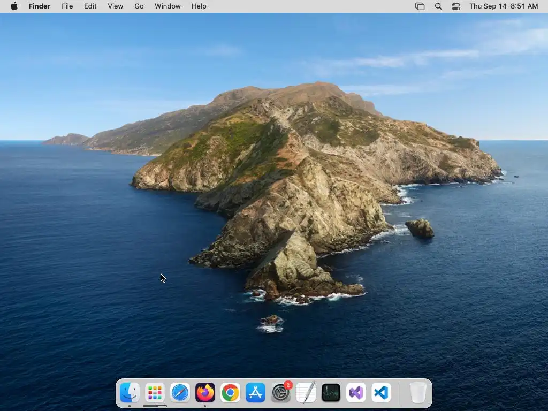This screenshot has width=548, height=411.
Task: Open the Finder application menu
Action: pyautogui.click(x=39, y=6)
